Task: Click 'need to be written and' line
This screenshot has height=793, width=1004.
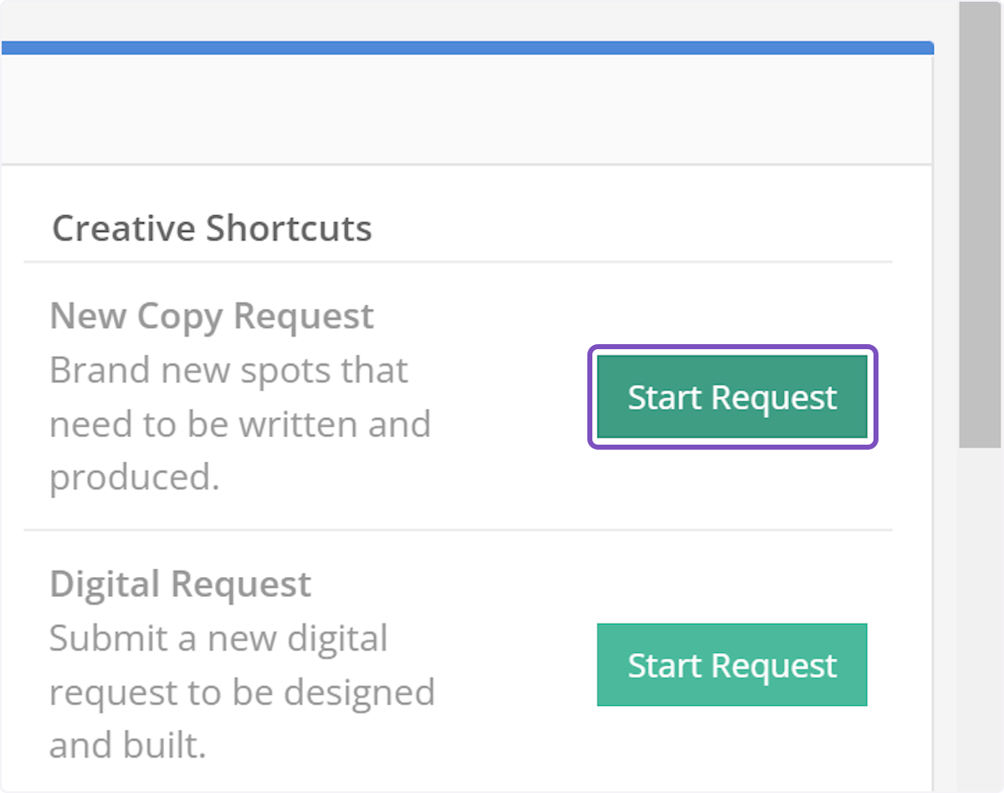Action: [x=240, y=424]
